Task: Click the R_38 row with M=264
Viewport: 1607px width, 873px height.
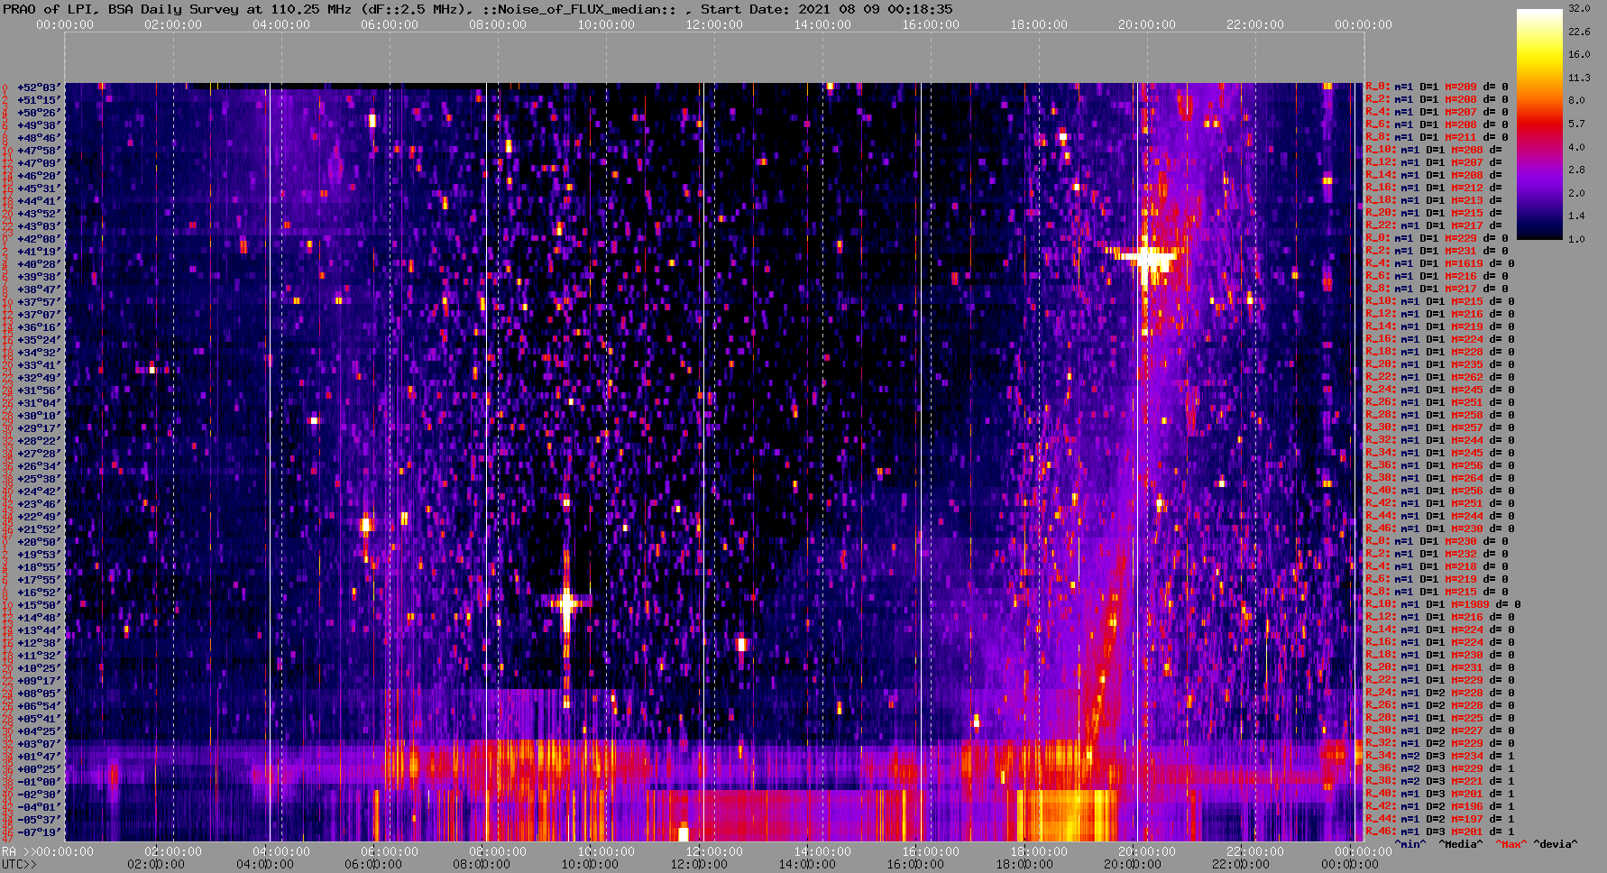Action: pyautogui.click(x=1439, y=479)
